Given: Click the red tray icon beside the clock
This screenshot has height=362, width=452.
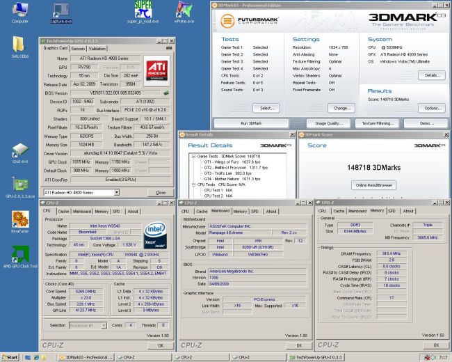Looking at the screenshot, I should [x=427, y=357].
